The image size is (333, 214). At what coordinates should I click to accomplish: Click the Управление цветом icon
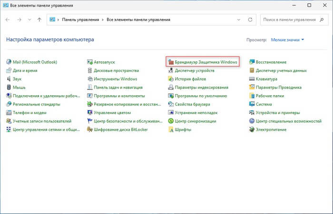90,113
